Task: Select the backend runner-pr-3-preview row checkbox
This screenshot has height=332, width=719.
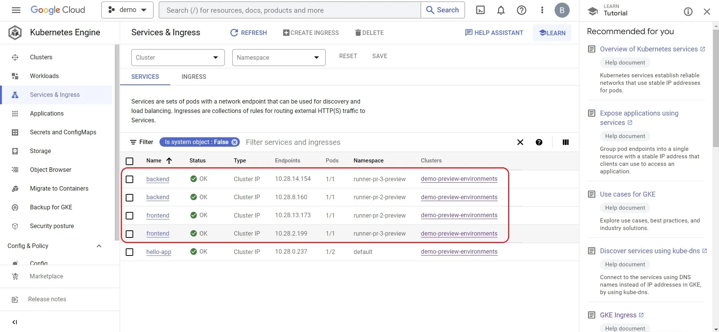Action: click(129, 179)
